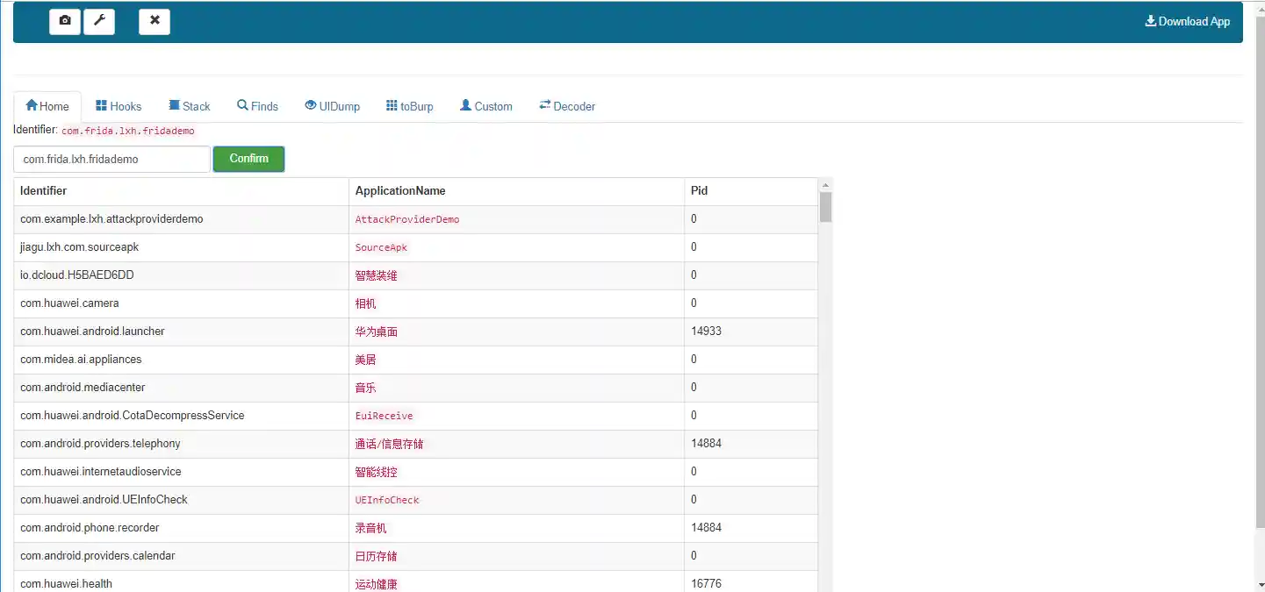The width and height of the screenshot is (1265, 592).
Task: Switch to the Hooks tab
Action: 119,106
